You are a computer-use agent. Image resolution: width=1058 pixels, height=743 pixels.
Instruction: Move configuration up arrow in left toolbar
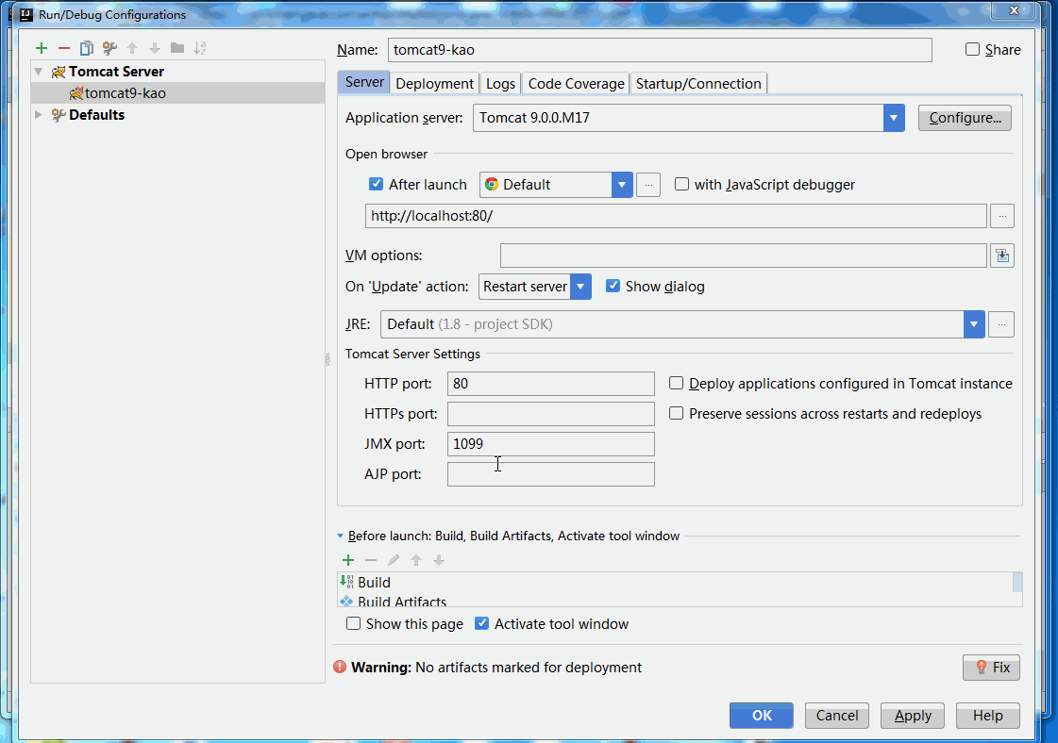[x=132, y=48]
